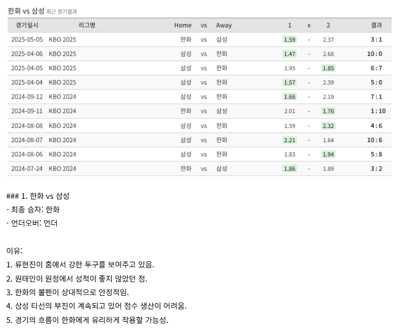Click reason 1 about 류현진 pitching

[80, 265]
